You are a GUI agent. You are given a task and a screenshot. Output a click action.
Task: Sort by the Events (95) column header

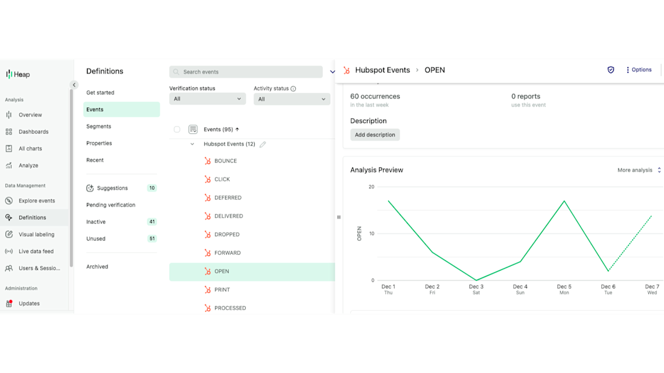pyautogui.click(x=221, y=130)
